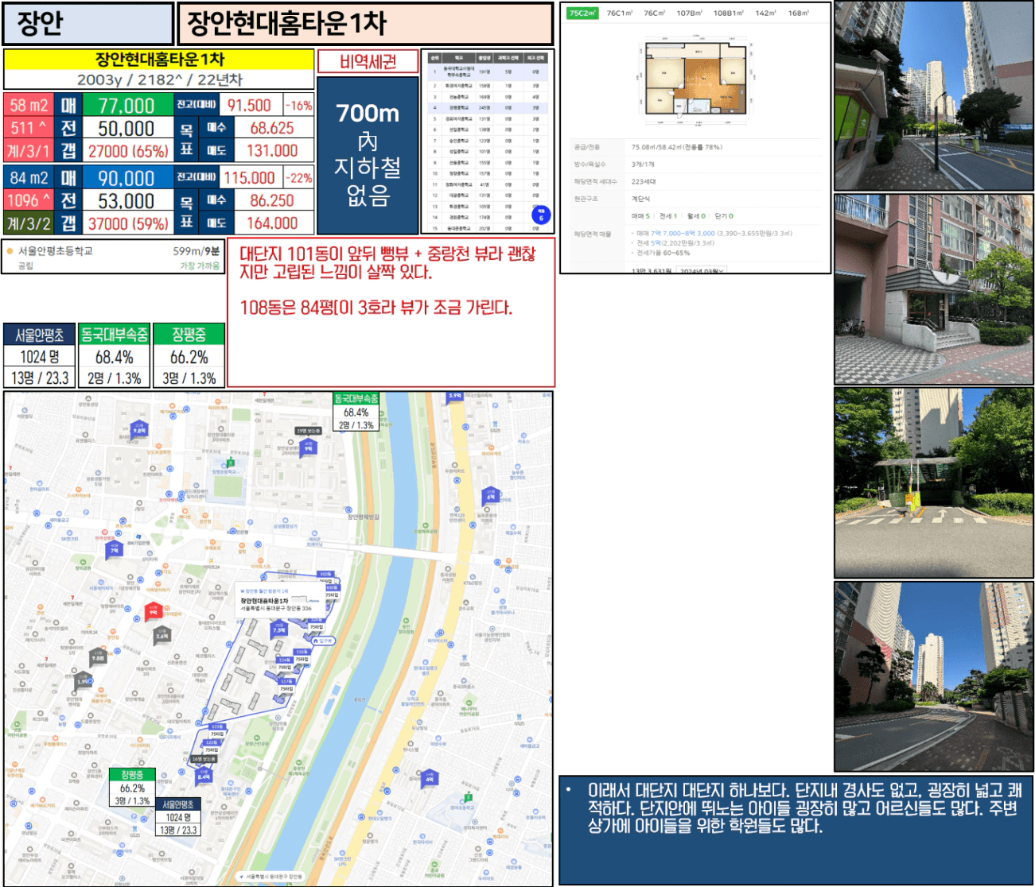Click the gray 9.8천 price marker
1035x887 pixels.
pos(98,657)
